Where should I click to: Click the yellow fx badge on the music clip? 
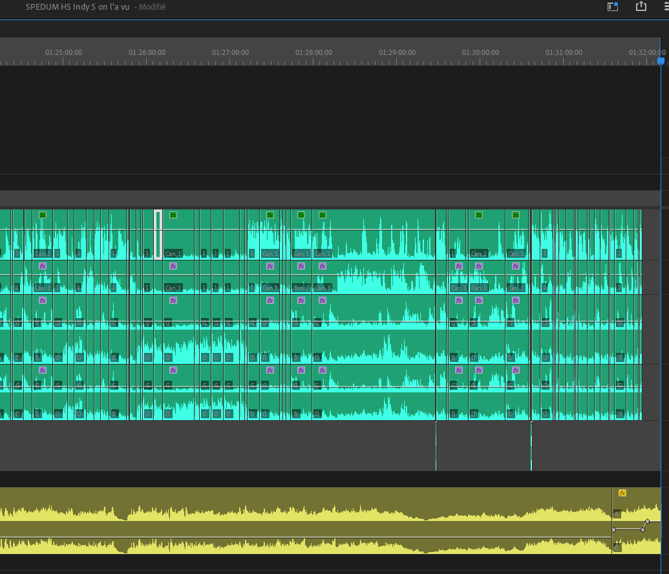click(x=622, y=493)
